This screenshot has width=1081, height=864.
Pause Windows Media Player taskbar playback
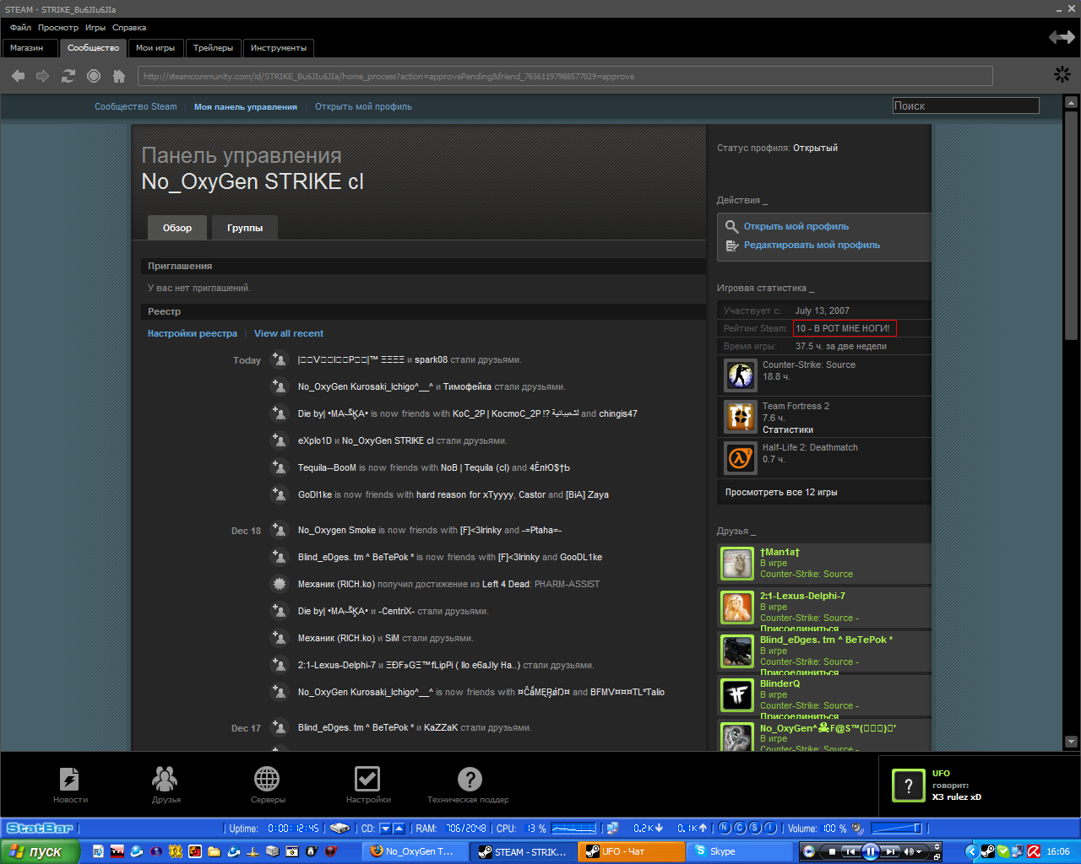pos(871,851)
